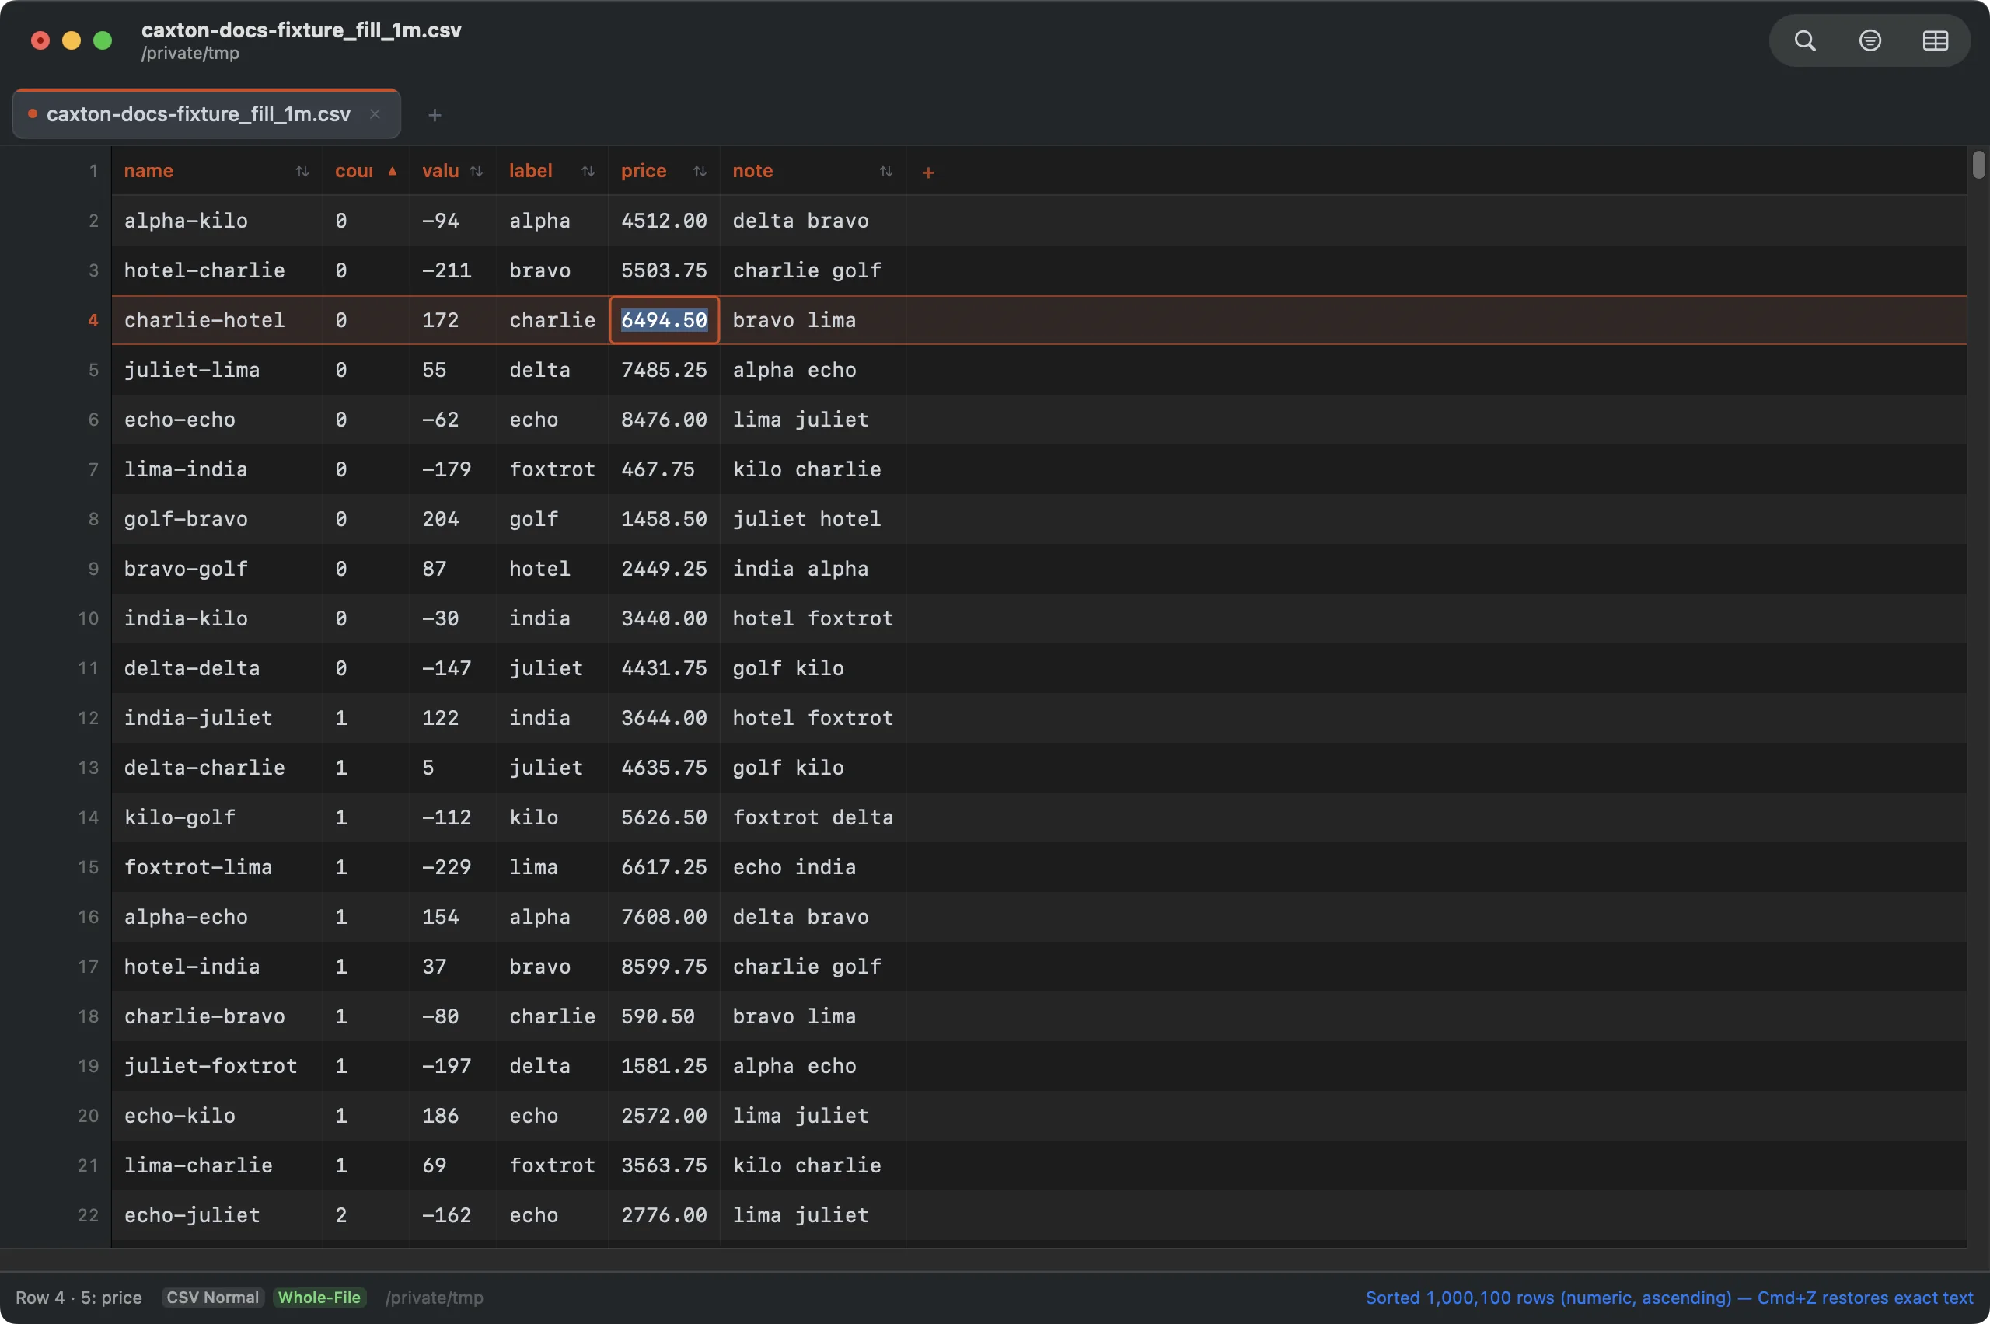Select cell alpha-echo
This screenshot has width=1990, height=1324.
tap(217, 918)
